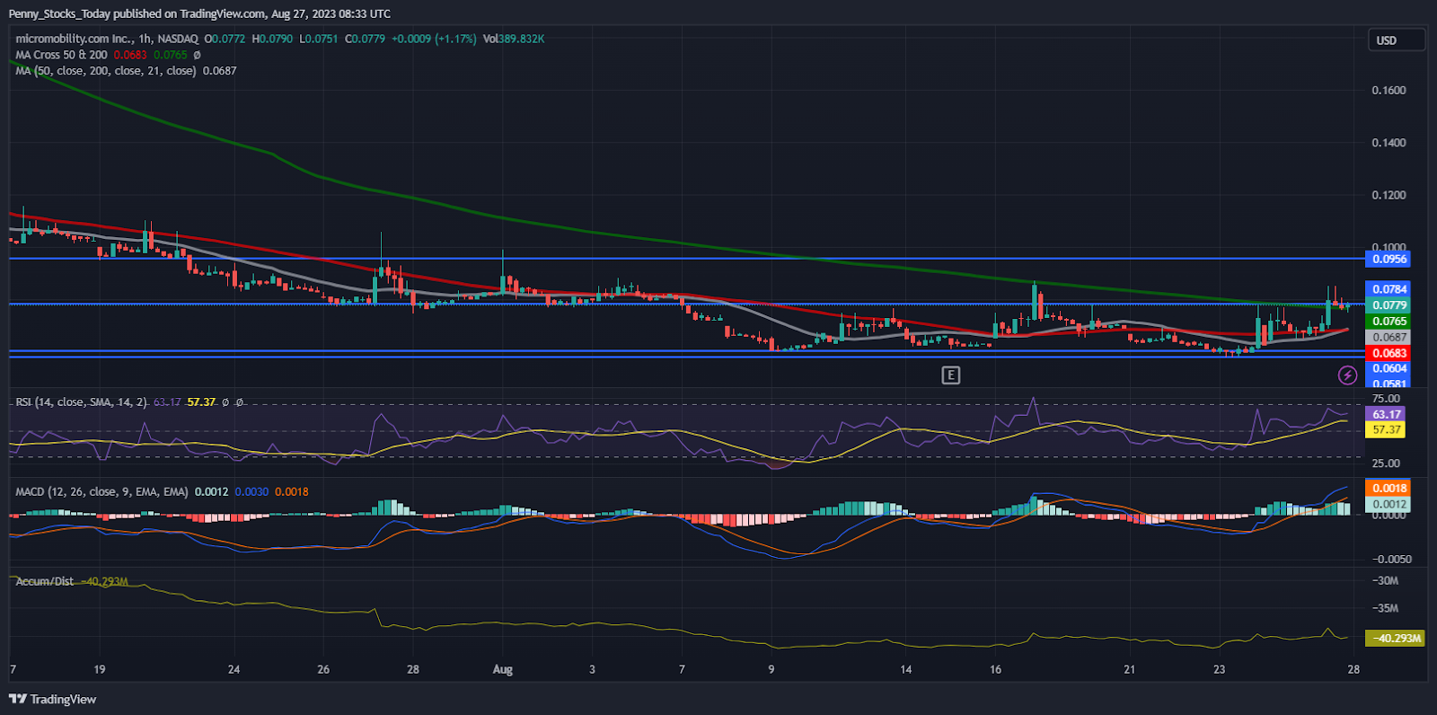Click the 19 date on the time axis
This screenshot has height=715, width=1437.
click(100, 670)
